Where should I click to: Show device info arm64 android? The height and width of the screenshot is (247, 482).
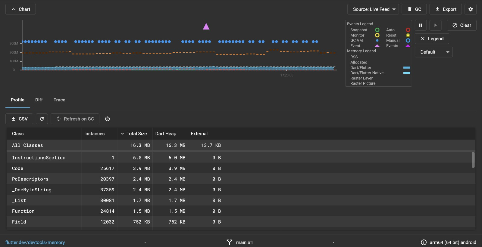[449, 242]
